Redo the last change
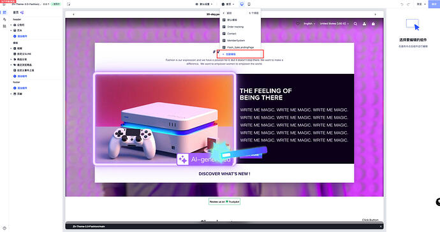The height and width of the screenshot is (232, 440). [x=408, y=4]
